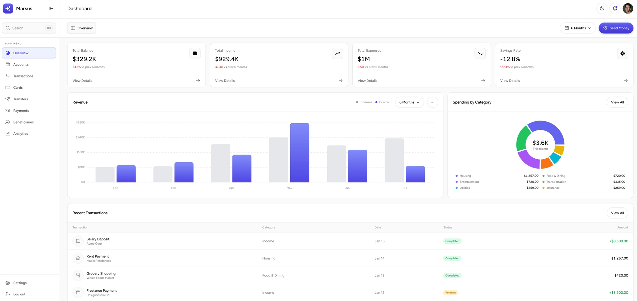Open Analytics from the main menu
Screen dimensions: 637x301
pyautogui.click(x=21, y=134)
